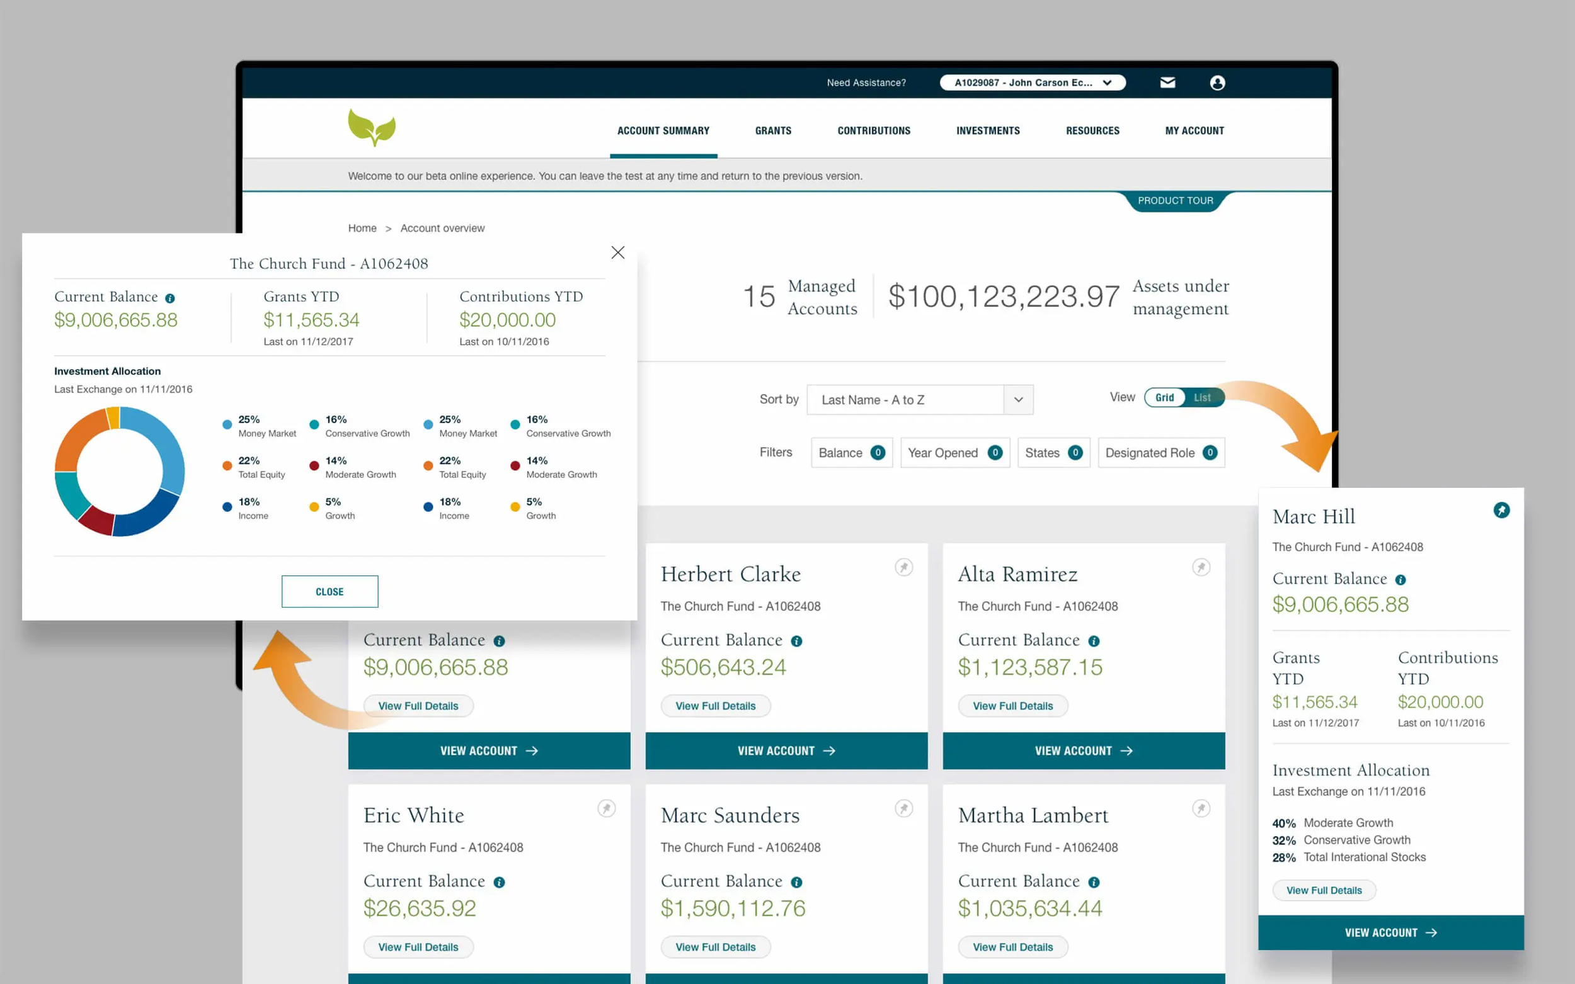Pin Alta Ramirez's account card
The height and width of the screenshot is (984, 1575).
(1201, 567)
